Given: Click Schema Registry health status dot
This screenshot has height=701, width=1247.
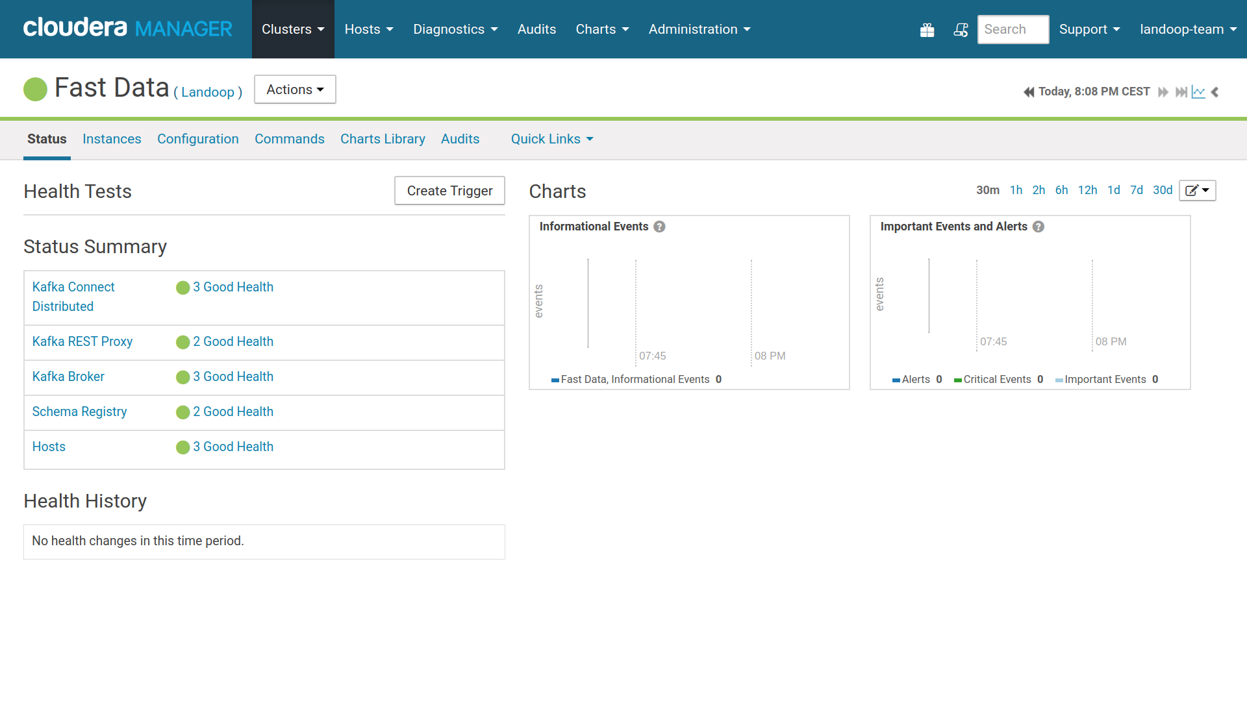Looking at the screenshot, I should 183,412.
